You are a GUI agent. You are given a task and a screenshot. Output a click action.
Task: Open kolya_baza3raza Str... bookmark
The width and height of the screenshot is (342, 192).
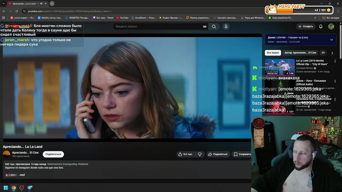pyautogui.click(x=280, y=18)
